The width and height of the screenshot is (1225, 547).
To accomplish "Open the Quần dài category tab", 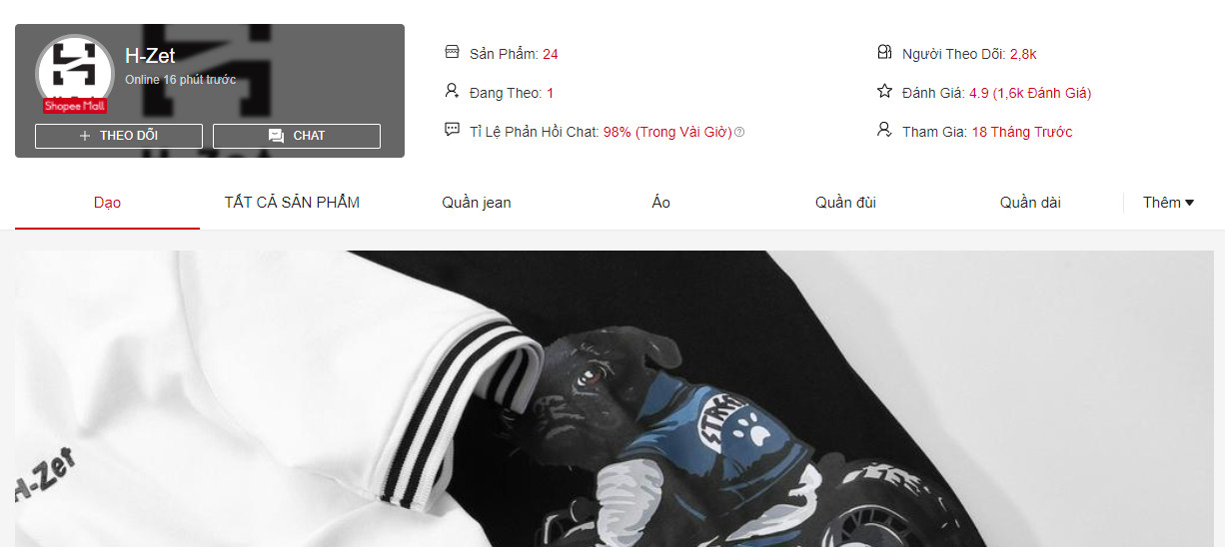I will click(x=1030, y=203).
